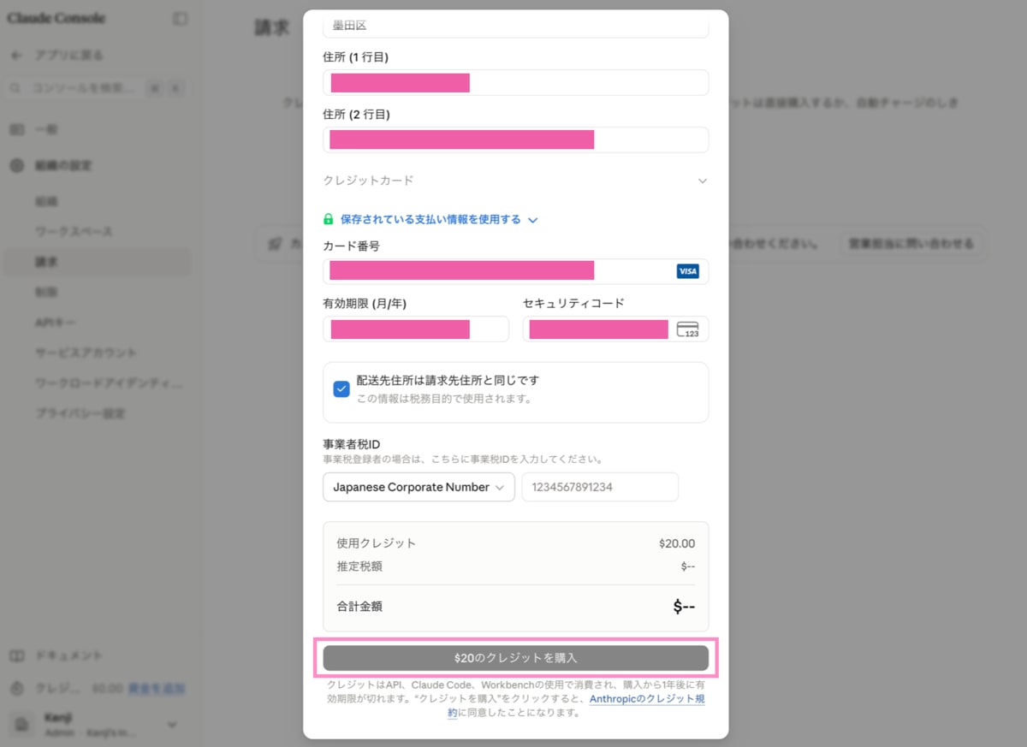The height and width of the screenshot is (747, 1027).
Task: Toggle the 配送先住所は請求先住所と同じです checkbox
Action: 341,388
